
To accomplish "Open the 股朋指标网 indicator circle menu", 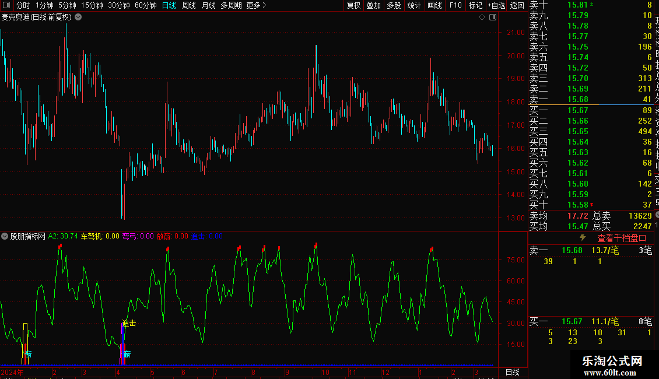I will click(x=5, y=236).
